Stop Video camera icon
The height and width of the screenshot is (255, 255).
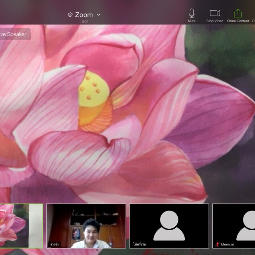pos(215,13)
